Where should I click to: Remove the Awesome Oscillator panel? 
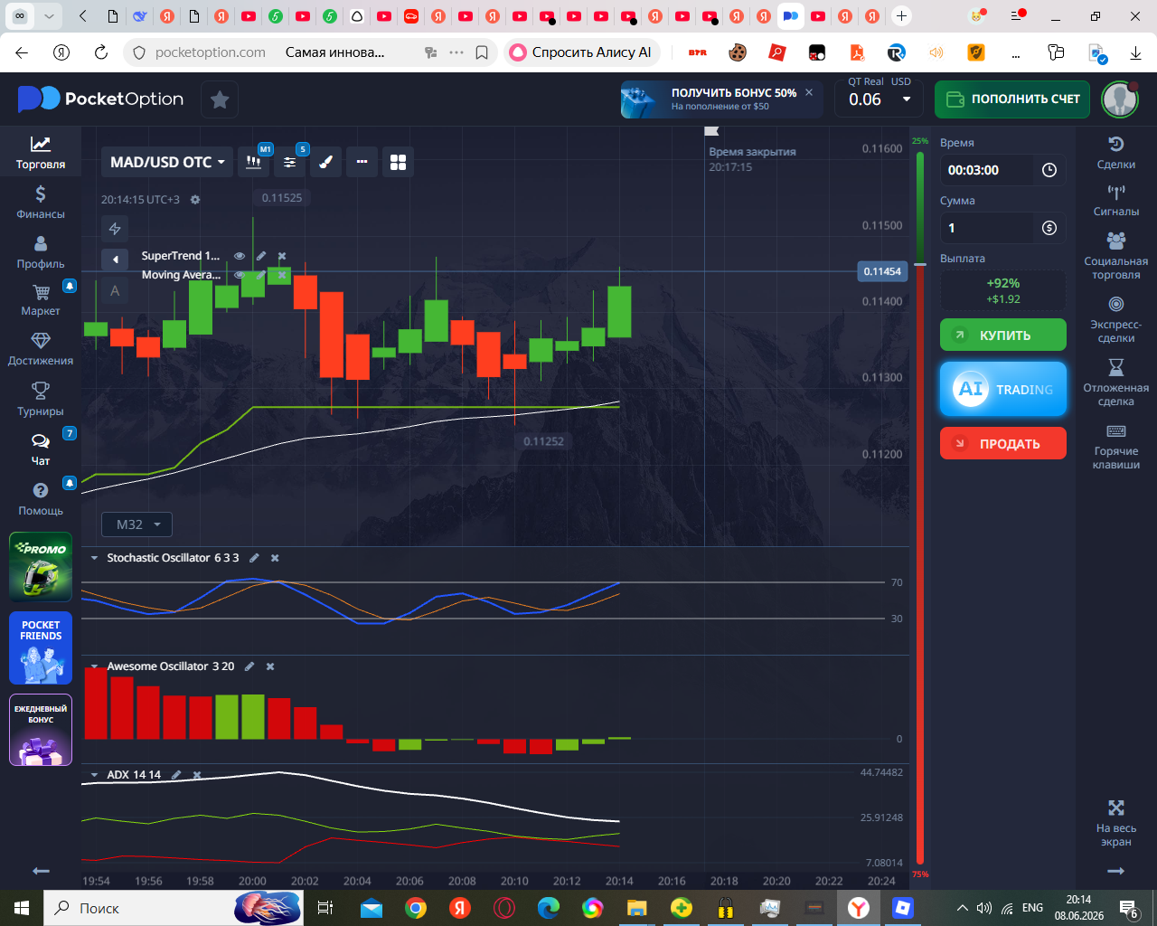pos(270,666)
